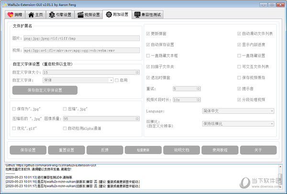The width and height of the screenshot is (287, 194).
Task: Click the monitor icon on 兼容性测试 tab
Action: click(137, 15)
